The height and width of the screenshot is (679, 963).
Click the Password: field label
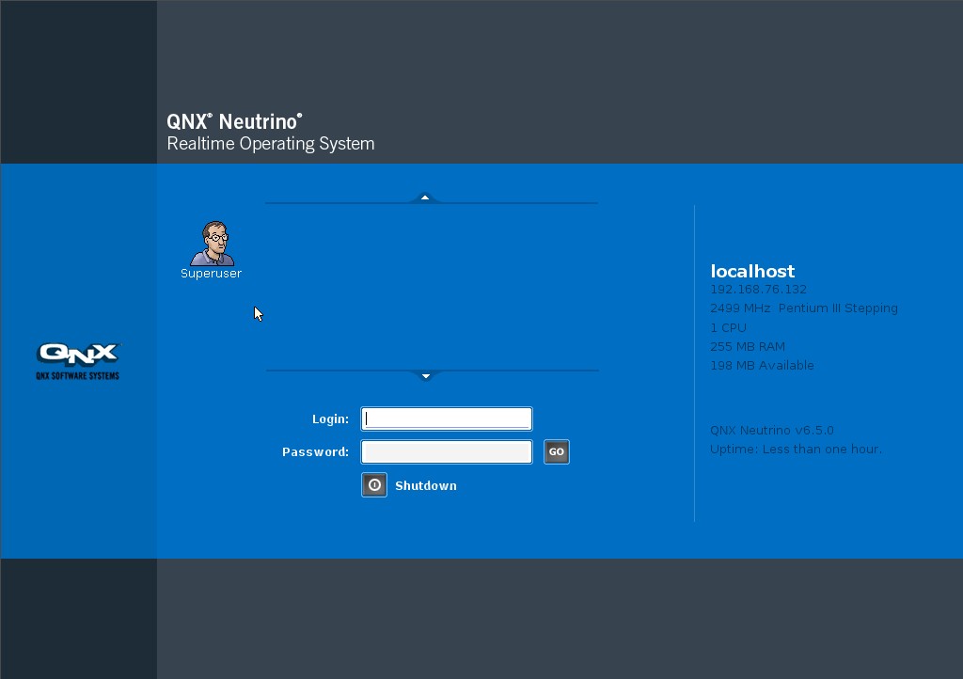[x=316, y=451]
